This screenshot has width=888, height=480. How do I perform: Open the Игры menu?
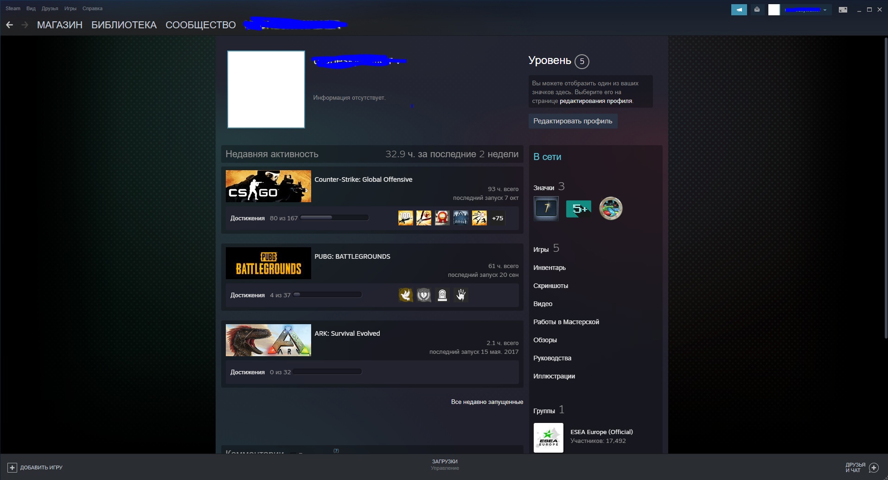pos(70,8)
